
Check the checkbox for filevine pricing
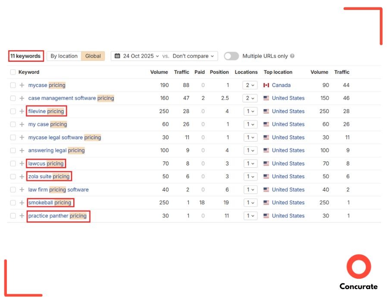coord(13,111)
